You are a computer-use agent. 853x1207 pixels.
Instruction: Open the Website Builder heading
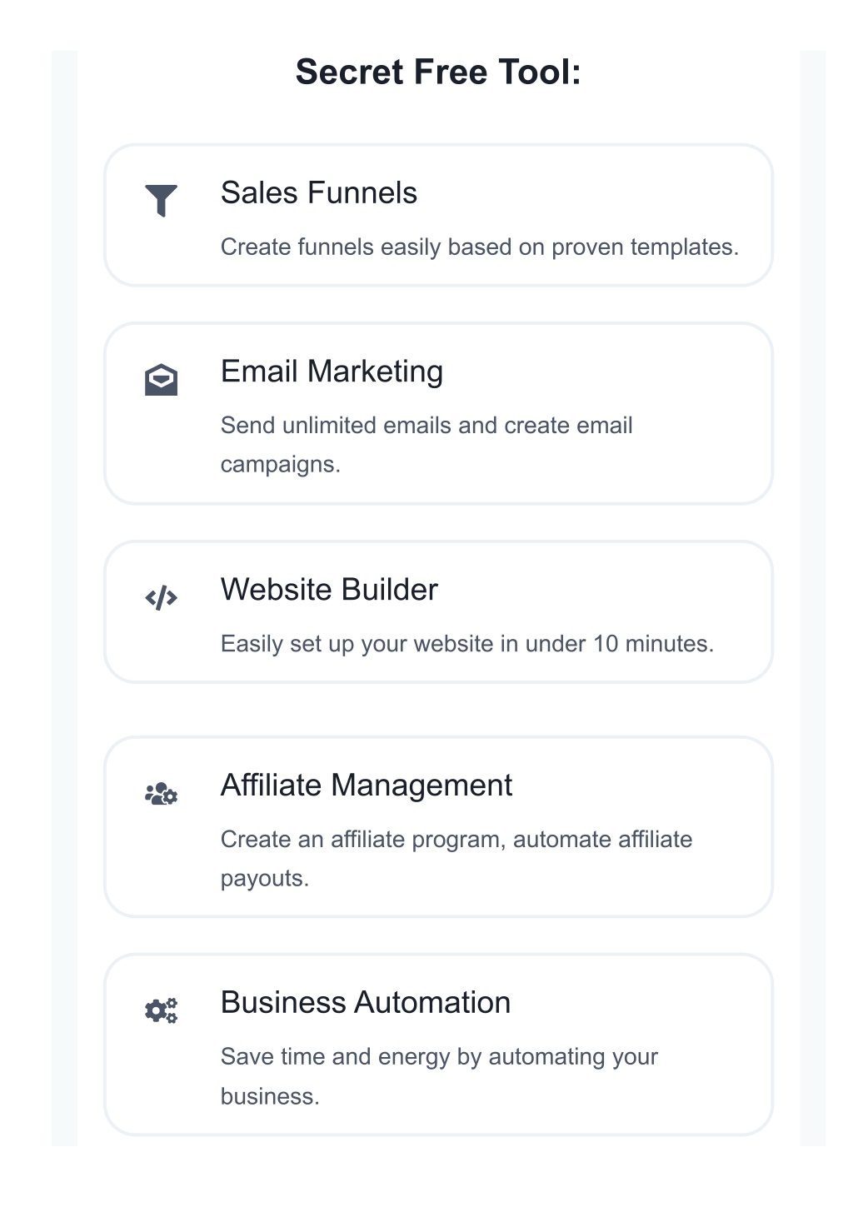coord(329,590)
